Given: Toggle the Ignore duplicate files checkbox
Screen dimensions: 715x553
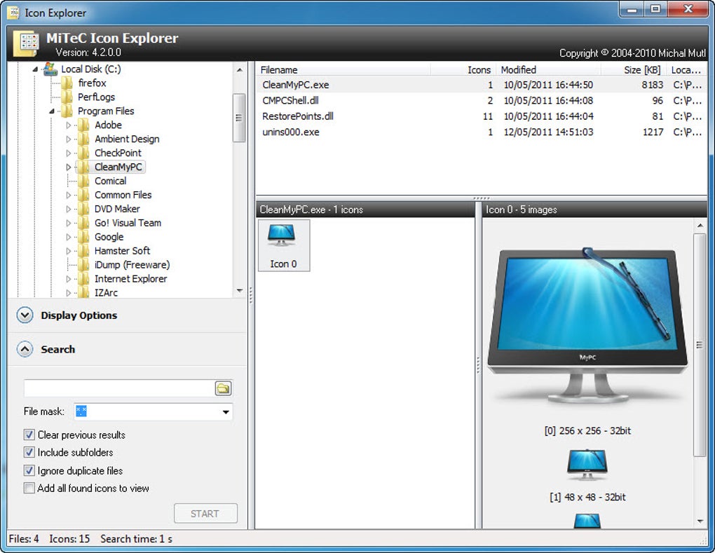Looking at the screenshot, I should pyautogui.click(x=29, y=470).
